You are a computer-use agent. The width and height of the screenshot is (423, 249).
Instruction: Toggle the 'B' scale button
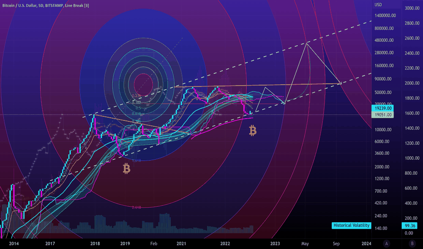pyautogui.click(x=412, y=244)
